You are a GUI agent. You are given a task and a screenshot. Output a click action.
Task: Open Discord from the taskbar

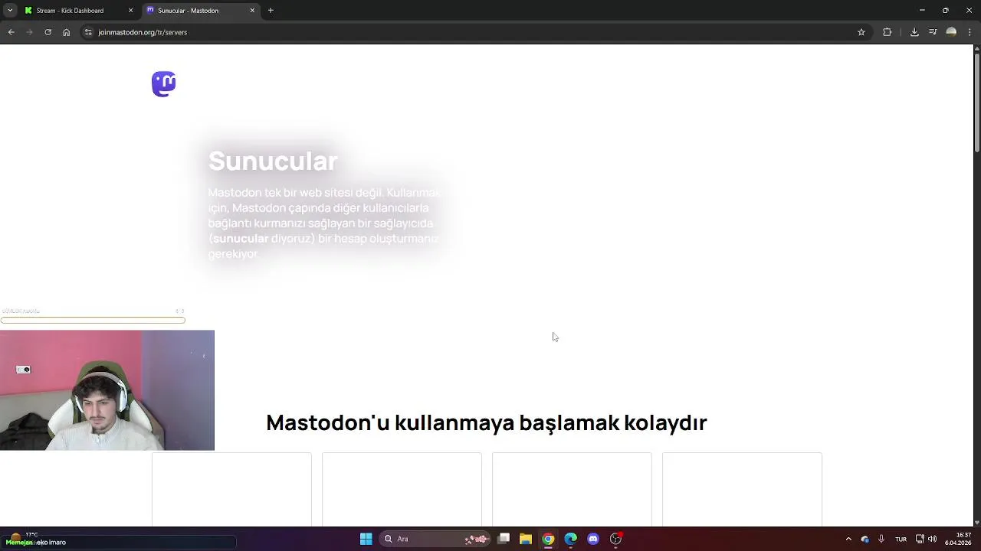tap(593, 539)
